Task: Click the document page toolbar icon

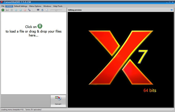Action: (x=47, y=10)
